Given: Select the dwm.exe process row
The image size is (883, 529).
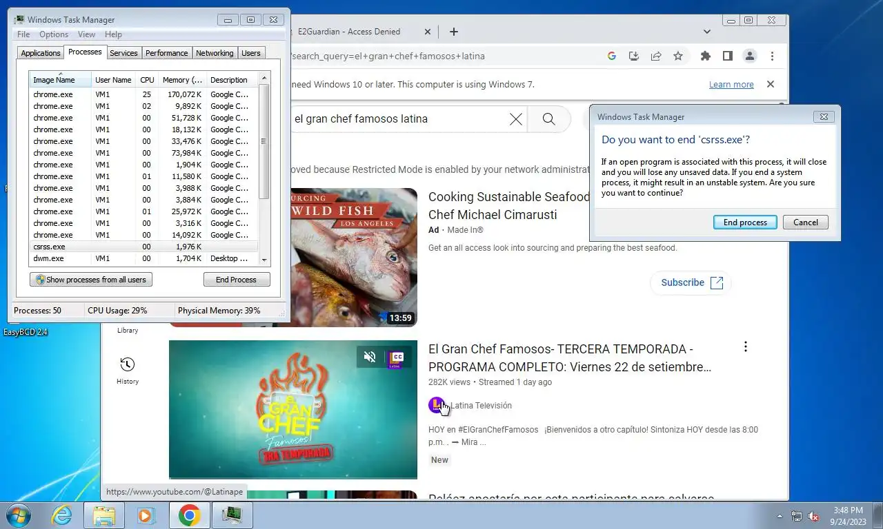Looking at the screenshot, I should pos(143,258).
